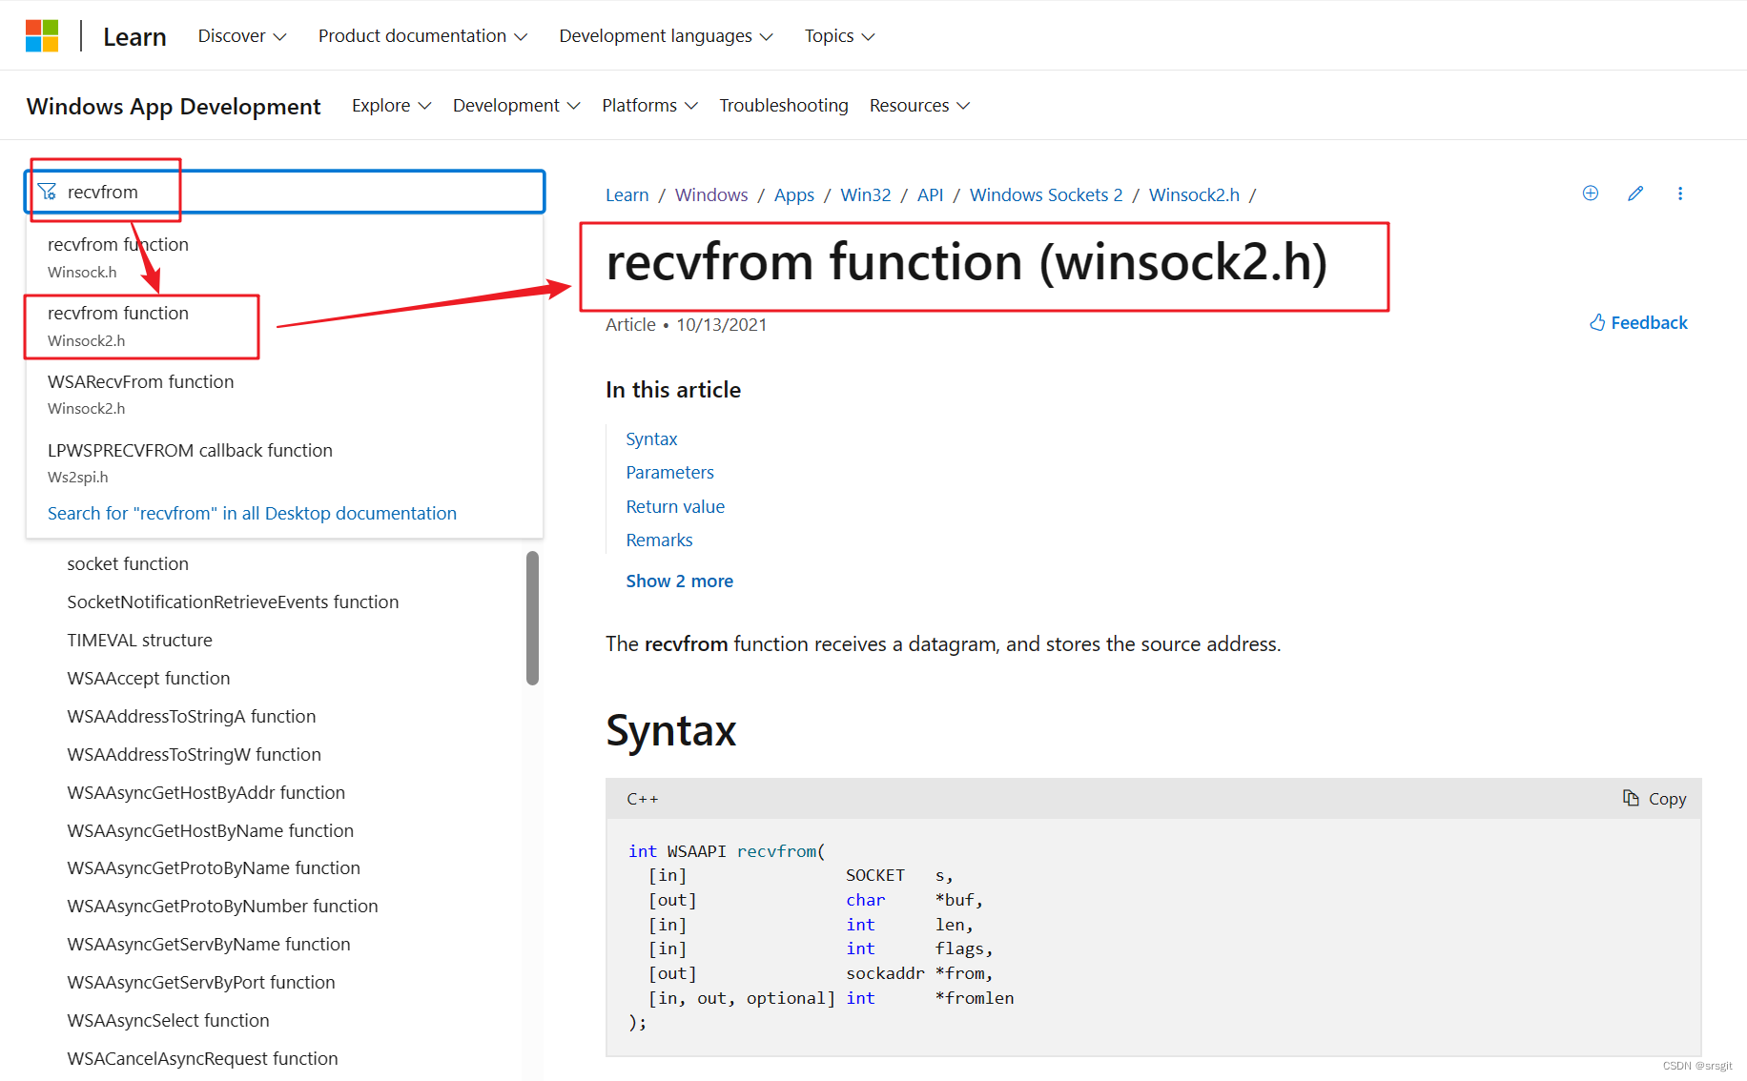
Task: Expand the Topics dropdown
Action: point(839,36)
